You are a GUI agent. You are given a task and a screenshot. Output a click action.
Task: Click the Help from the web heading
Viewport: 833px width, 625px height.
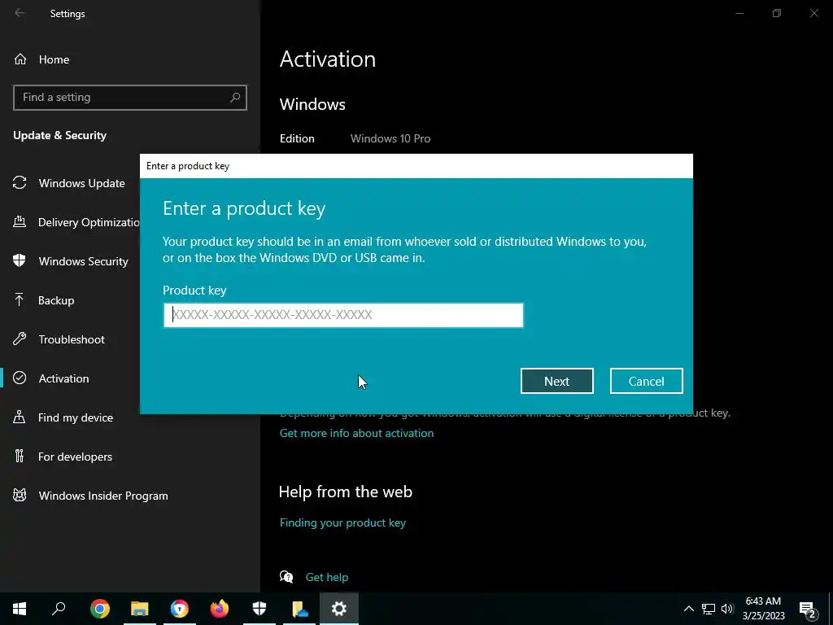[345, 491]
